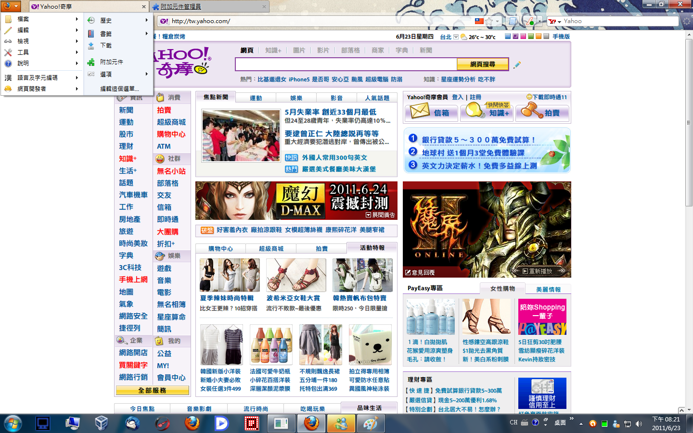The width and height of the screenshot is (693, 433).
Task: Open the 說明 (Help) submenu
Action: point(41,63)
